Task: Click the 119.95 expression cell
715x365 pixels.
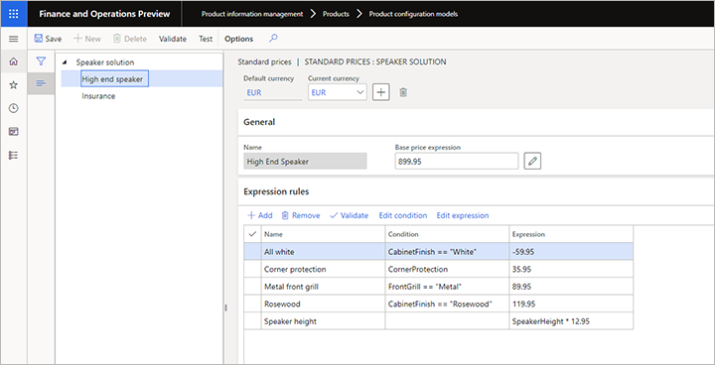Action: click(x=571, y=304)
